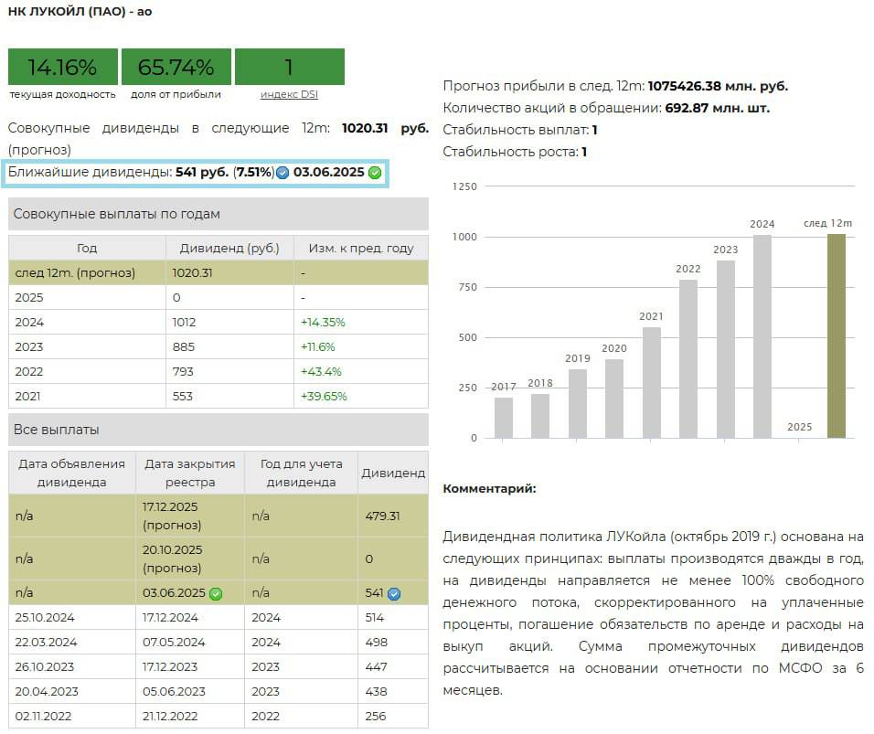Click the НК ЛУКОЙЛ (ПАО) - ао title
This screenshot has height=734, width=874.
(x=79, y=13)
